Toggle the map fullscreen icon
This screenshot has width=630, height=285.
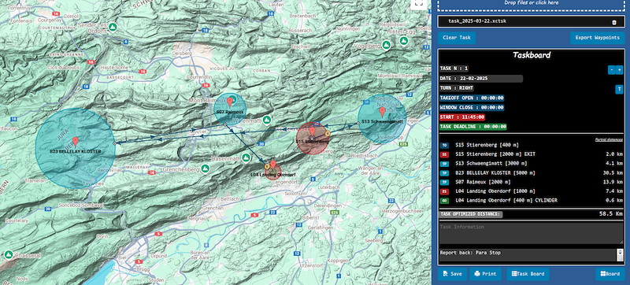(x=419, y=3)
